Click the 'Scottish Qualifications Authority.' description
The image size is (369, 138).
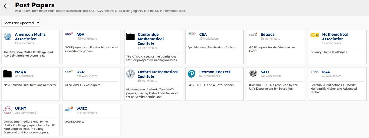click(x=334, y=89)
